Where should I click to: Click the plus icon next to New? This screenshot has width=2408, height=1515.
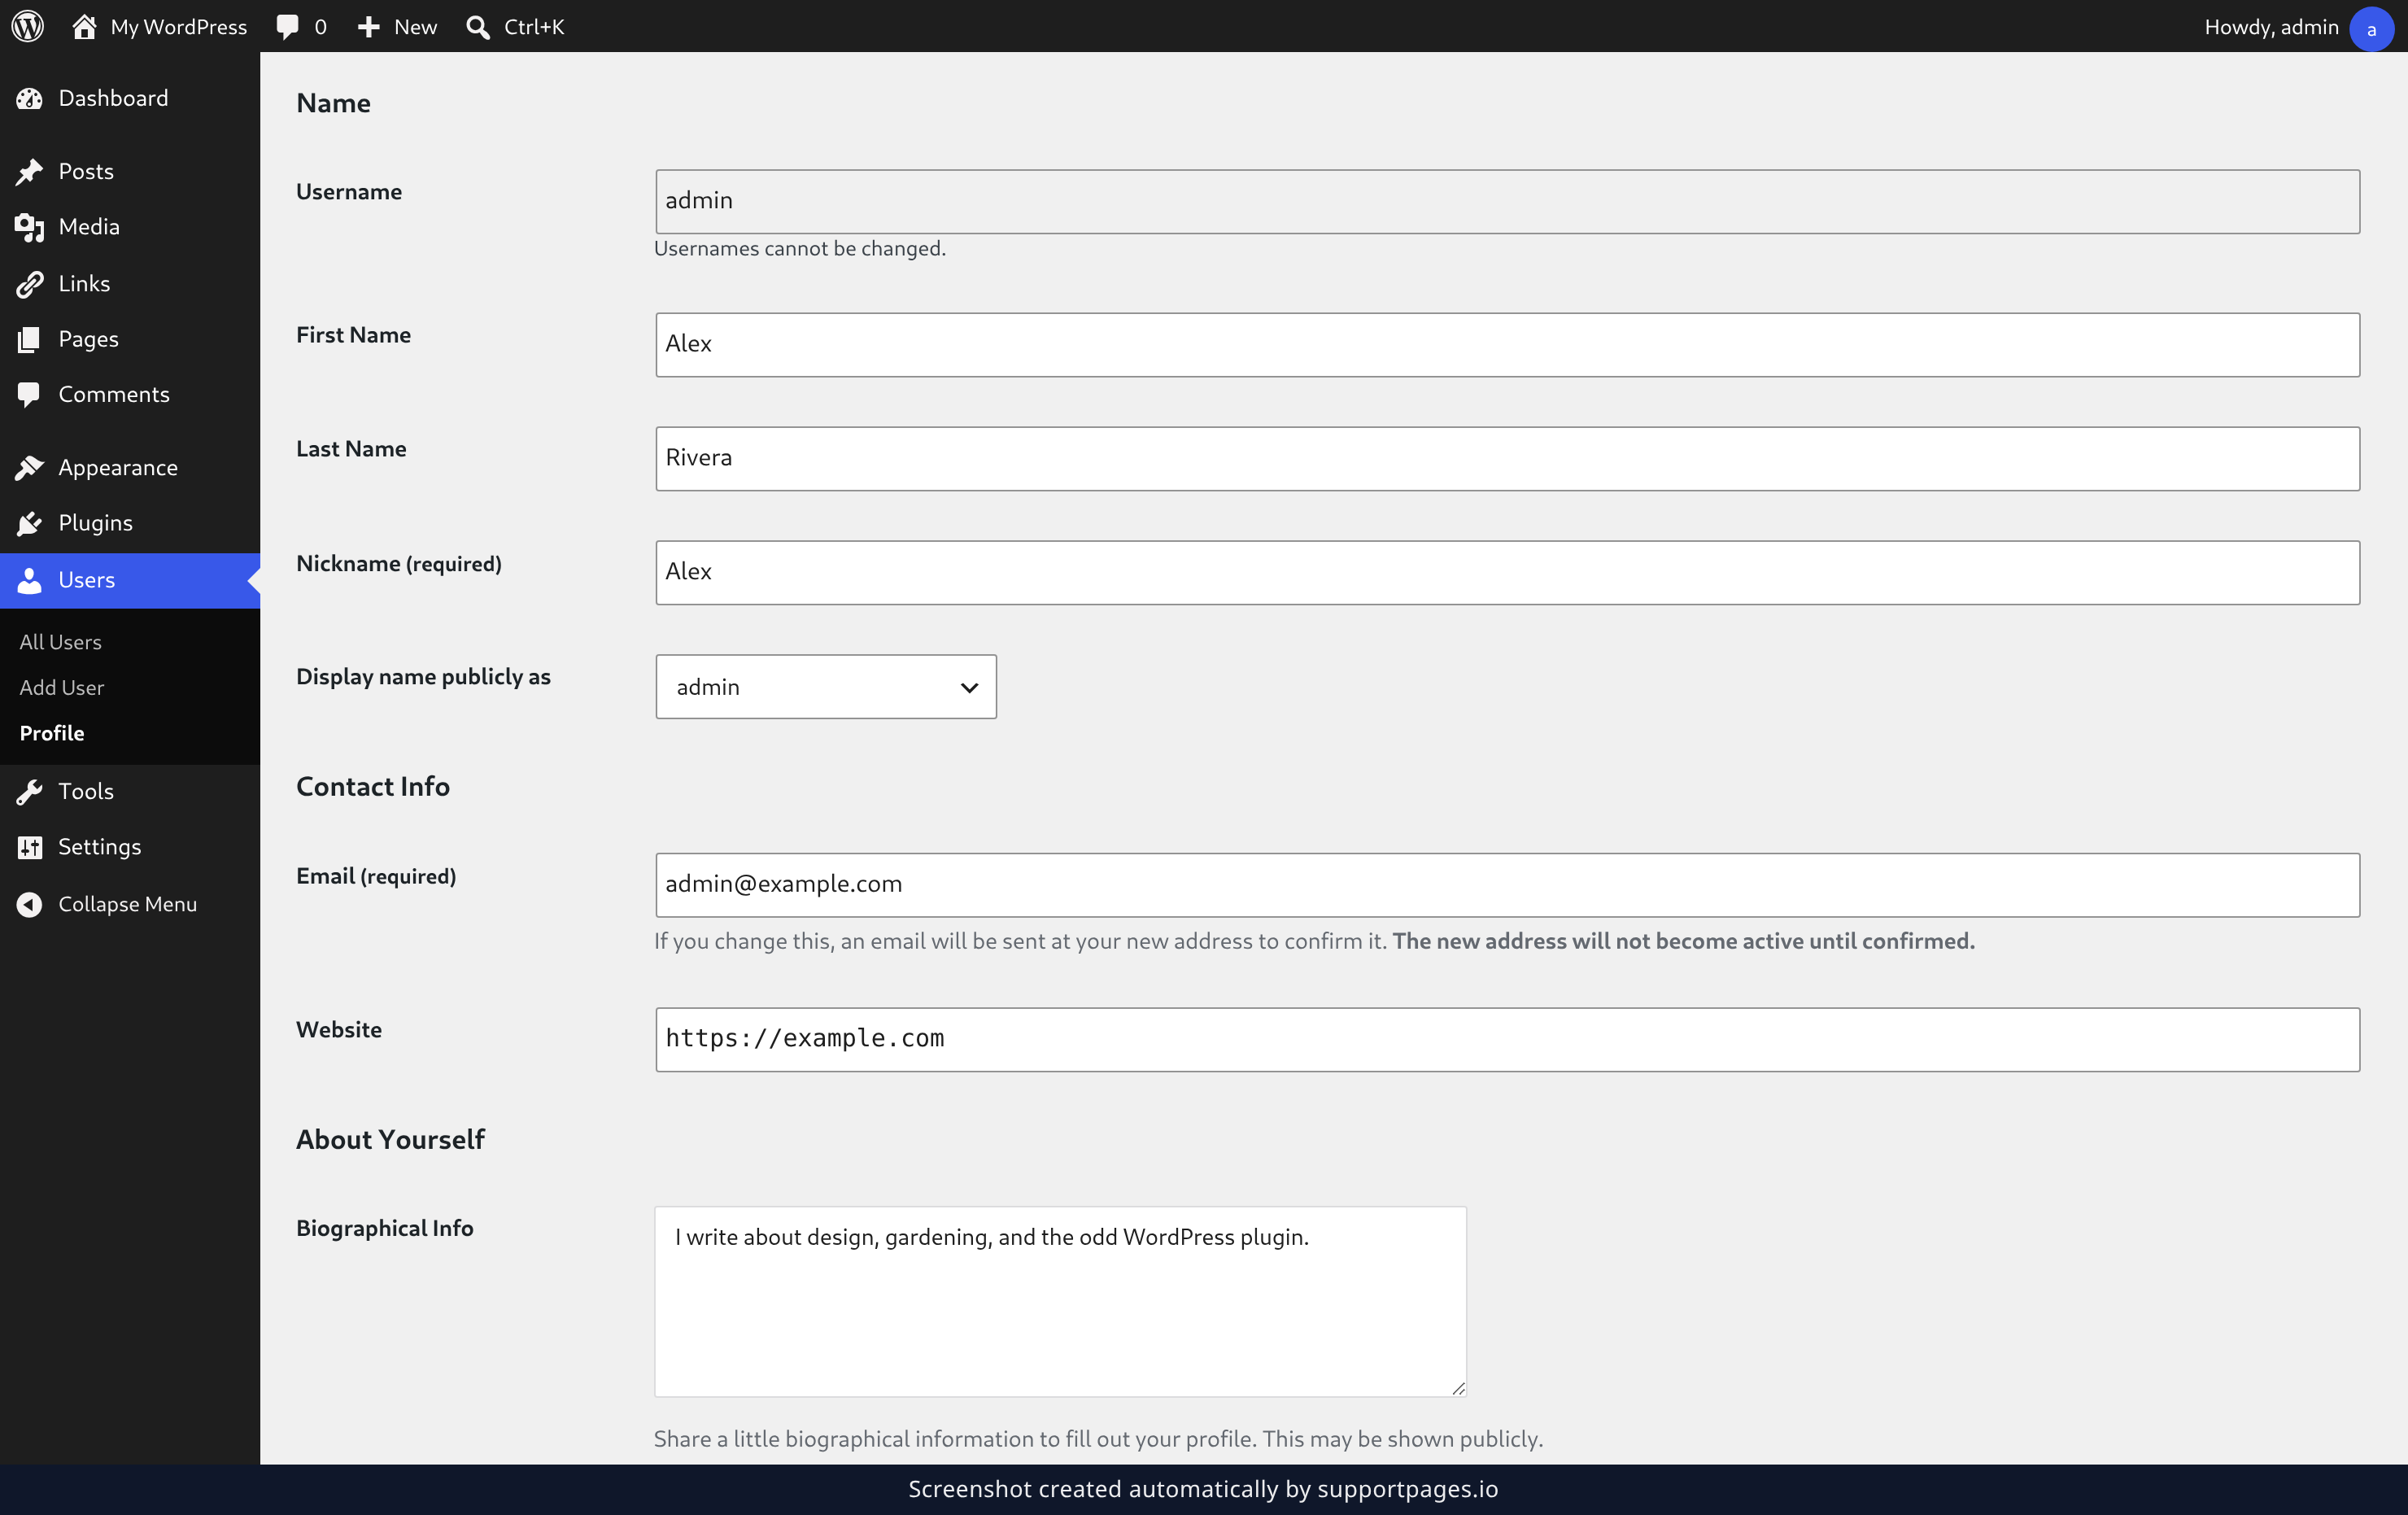[368, 27]
